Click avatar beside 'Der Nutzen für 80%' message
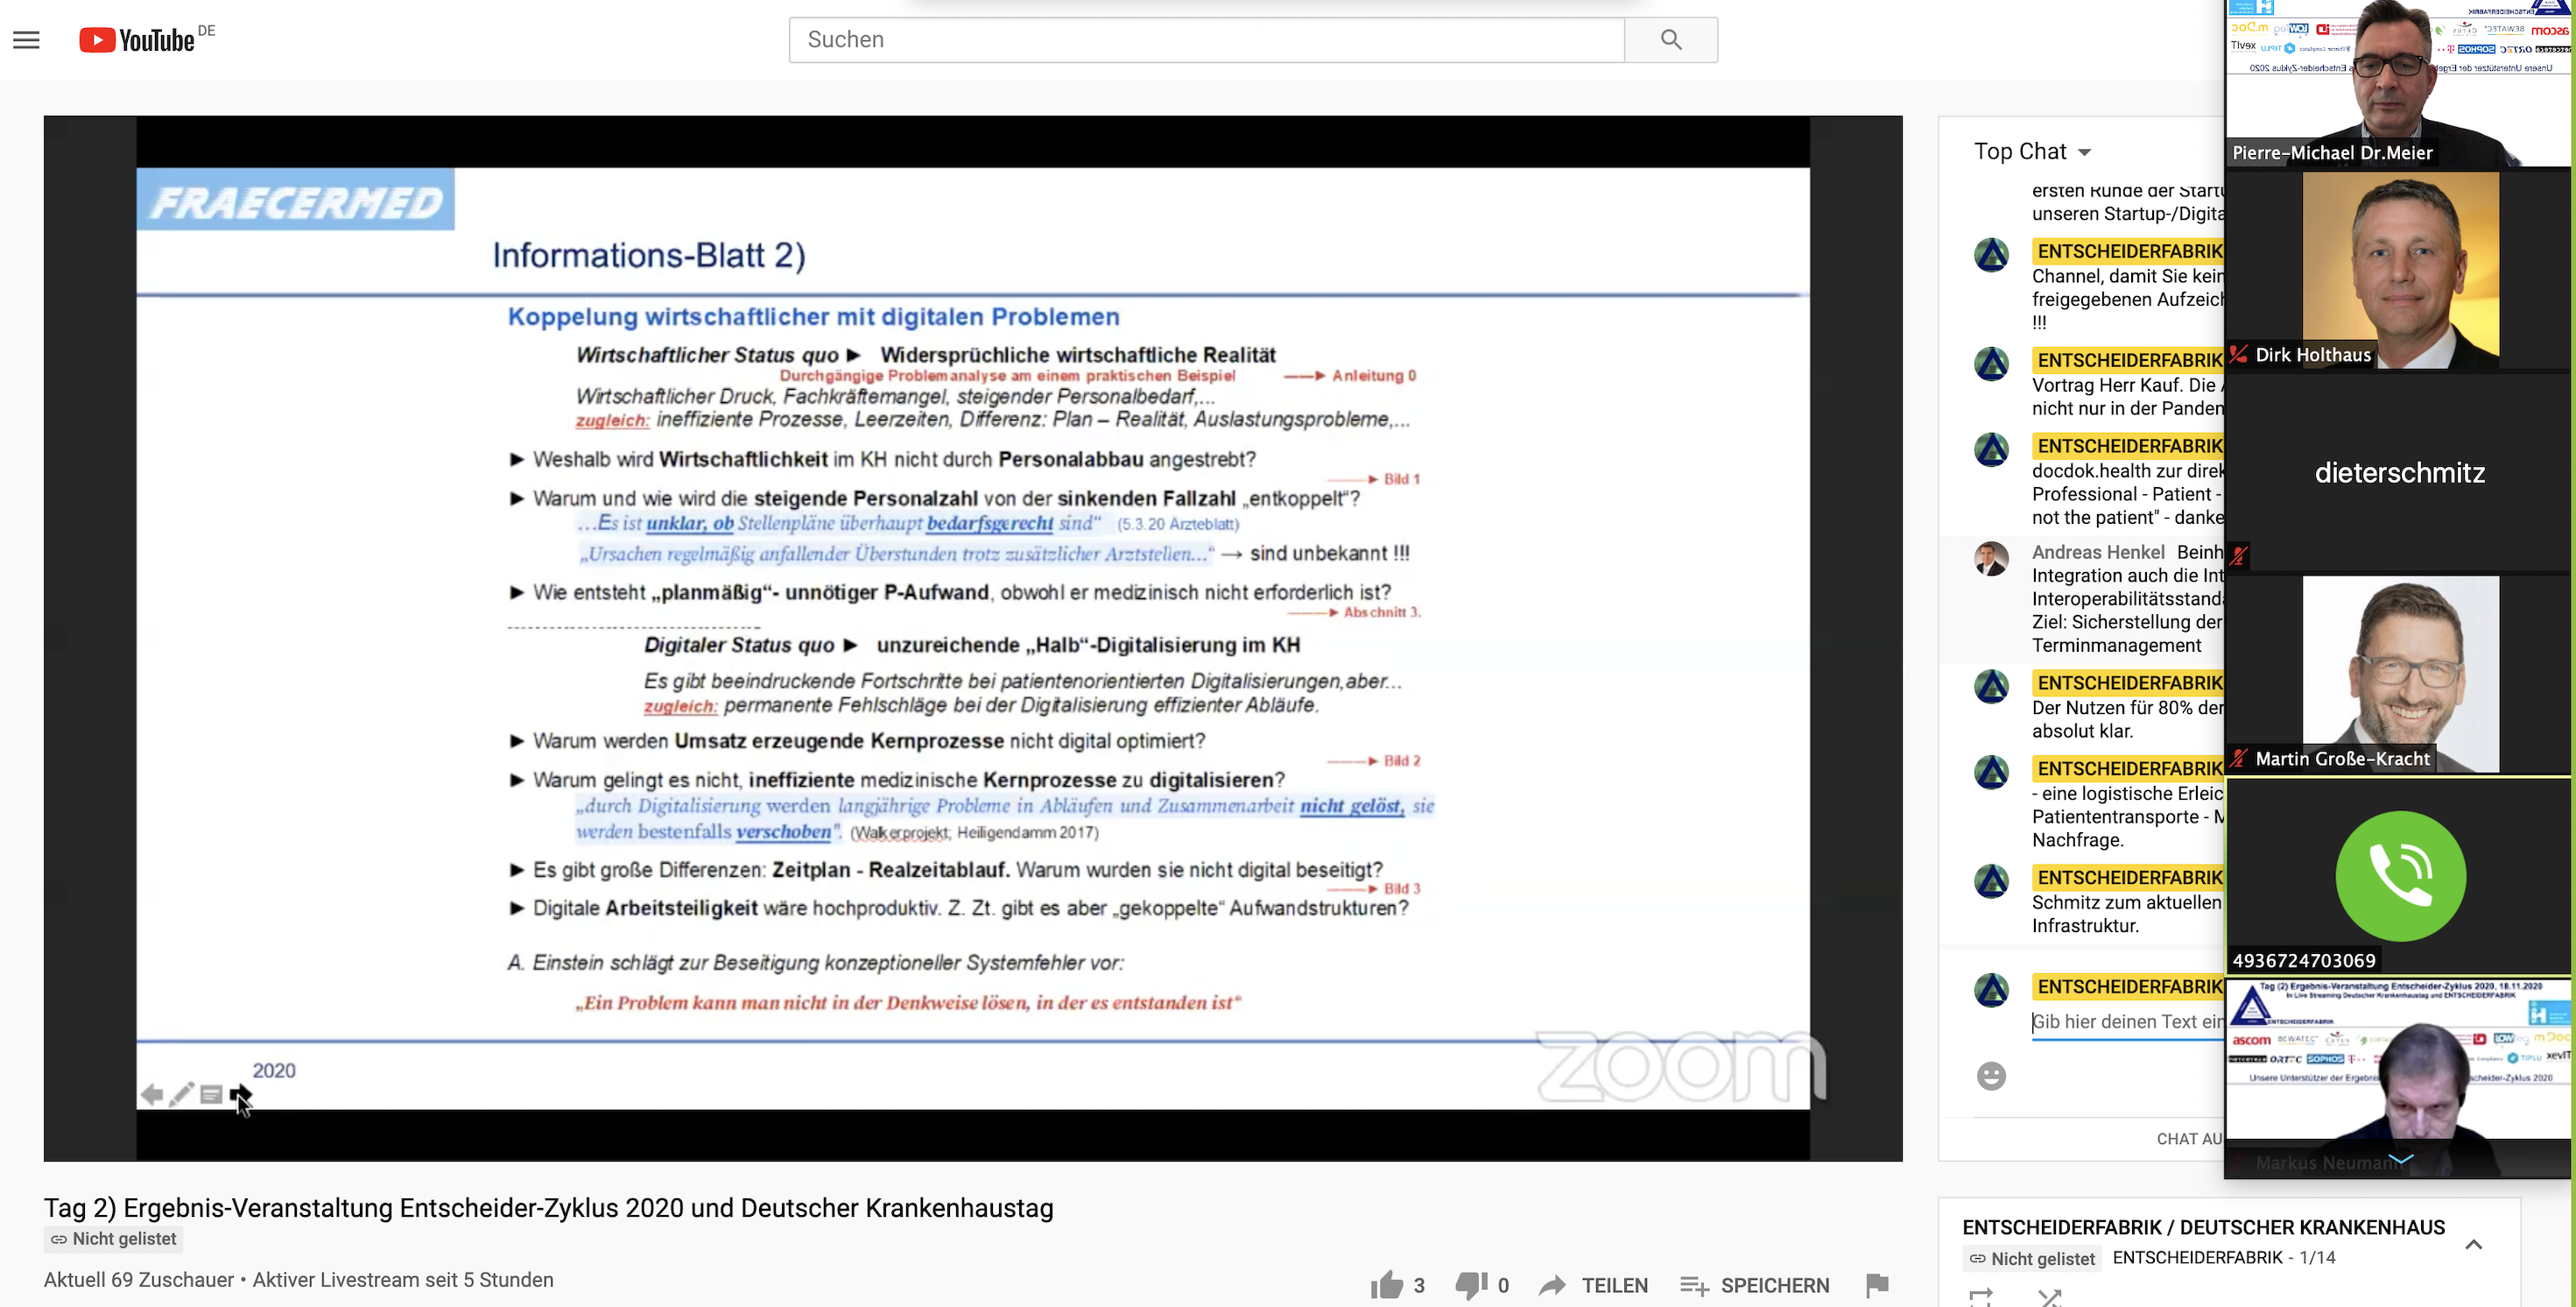 click(1991, 687)
